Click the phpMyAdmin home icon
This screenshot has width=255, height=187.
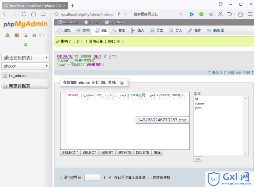[7, 35]
